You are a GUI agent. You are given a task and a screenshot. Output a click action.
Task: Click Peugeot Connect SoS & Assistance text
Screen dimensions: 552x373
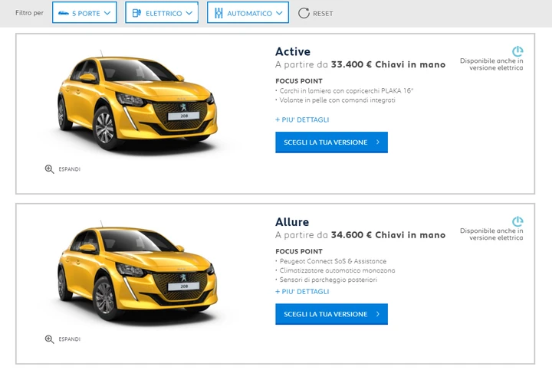[x=333, y=261]
